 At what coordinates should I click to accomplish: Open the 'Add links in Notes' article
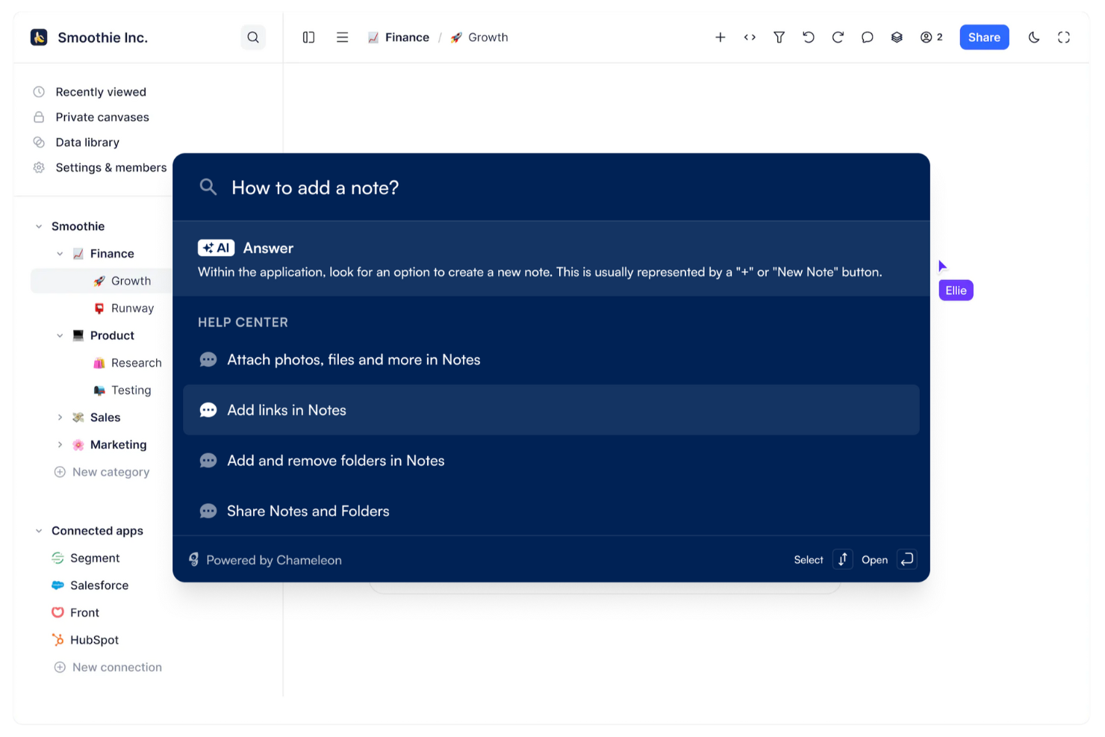tap(287, 410)
